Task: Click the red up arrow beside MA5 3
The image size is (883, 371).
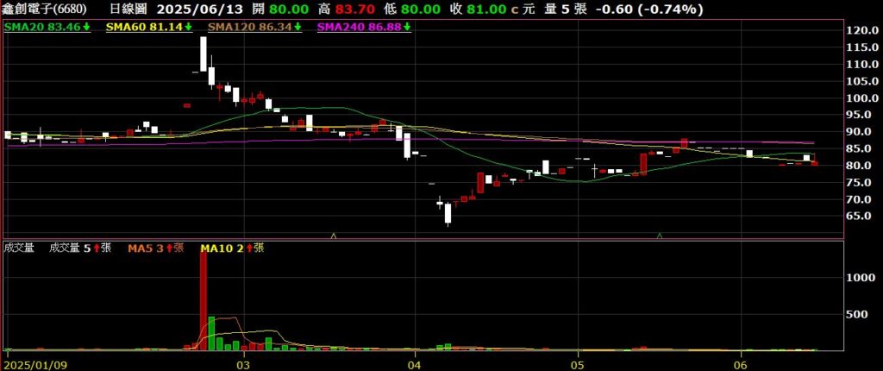Action: tap(168, 248)
